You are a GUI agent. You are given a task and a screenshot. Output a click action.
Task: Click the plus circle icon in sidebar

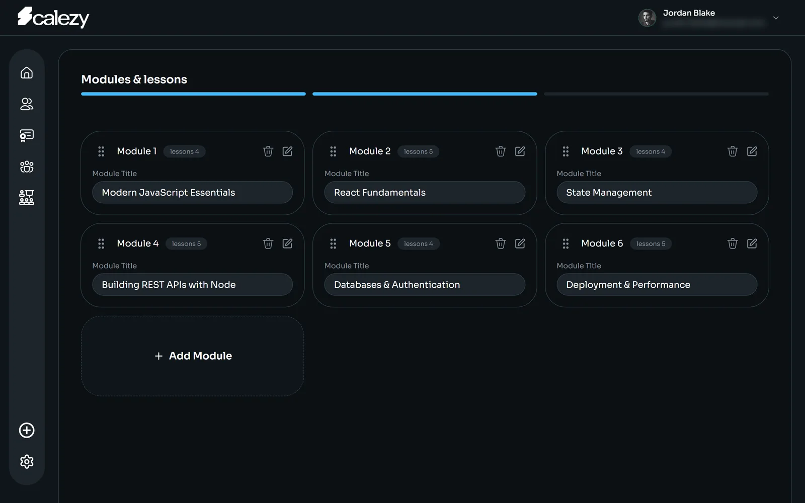click(x=27, y=430)
